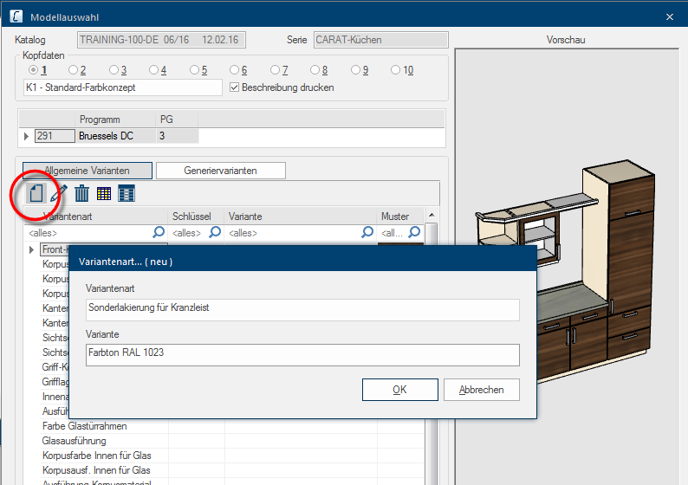The image size is (688, 485).
Task: Click the list view table icon
Action: pyautogui.click(x=127, y=193)
